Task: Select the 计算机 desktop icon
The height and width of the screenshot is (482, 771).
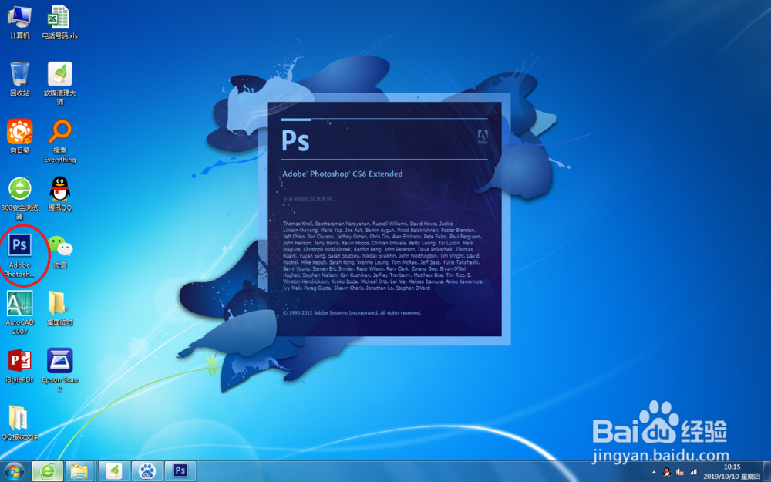Action: [x=20, y=22]
